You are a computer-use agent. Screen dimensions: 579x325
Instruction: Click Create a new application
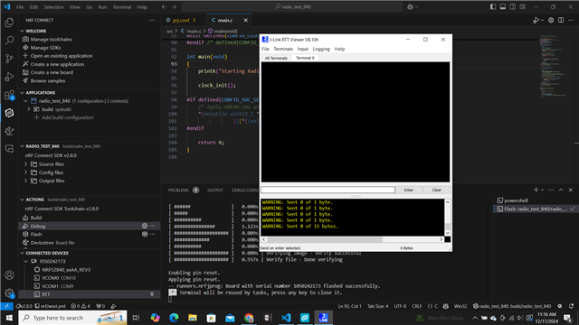coord(57,64)
